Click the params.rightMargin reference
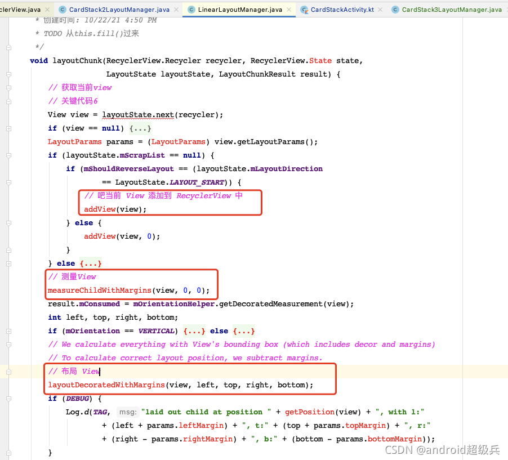The height and width of the screenshot is (460, 508). (x=192, y=439)
